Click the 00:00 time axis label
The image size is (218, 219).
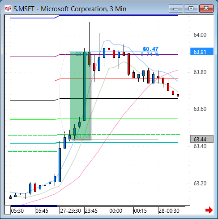click(116, 211)
